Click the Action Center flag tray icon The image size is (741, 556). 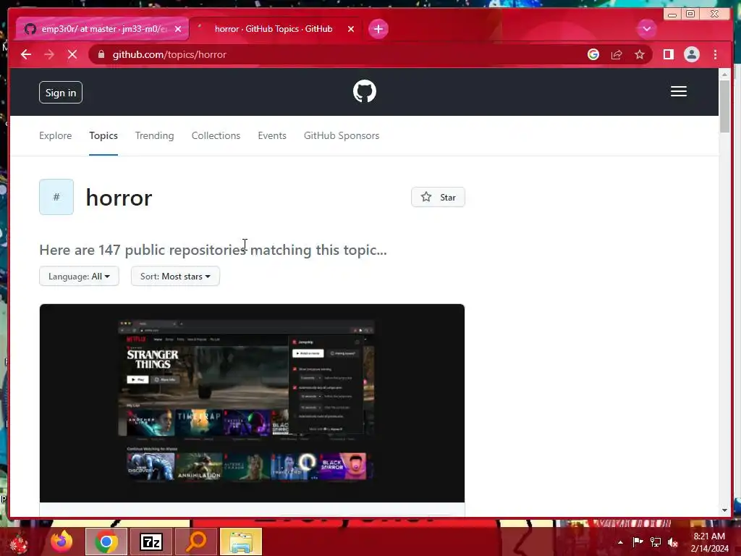click(x=638, y=542)
